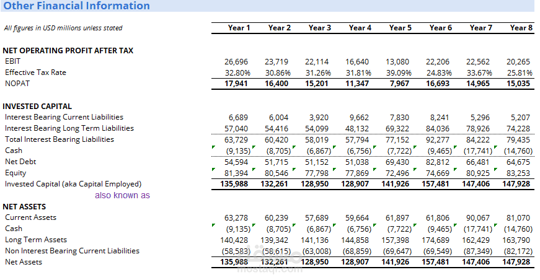Select the Equity row label
Image resolution: width=540 pixels, height=280 pixels.
[15, 173]
